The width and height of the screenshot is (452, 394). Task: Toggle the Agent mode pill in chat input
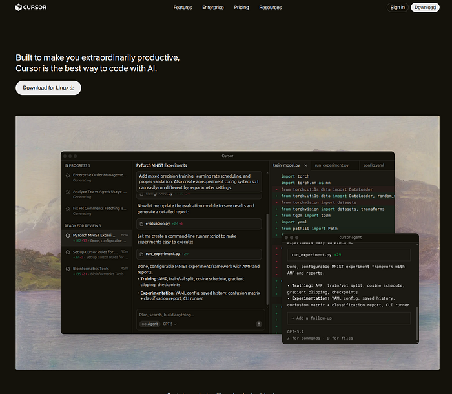coord(150,324)
